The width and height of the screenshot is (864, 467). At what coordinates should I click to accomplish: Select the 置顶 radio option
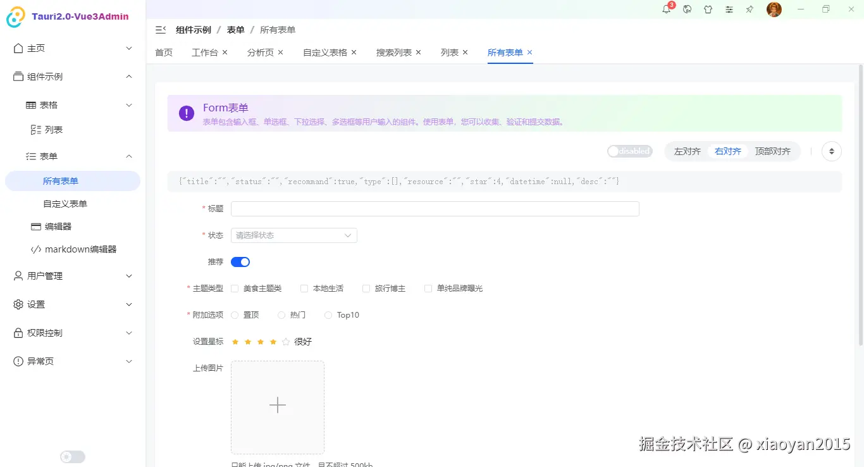pos(235,314)
